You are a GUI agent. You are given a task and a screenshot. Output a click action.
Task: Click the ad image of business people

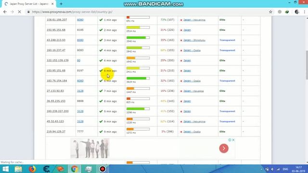coord(90,148)
